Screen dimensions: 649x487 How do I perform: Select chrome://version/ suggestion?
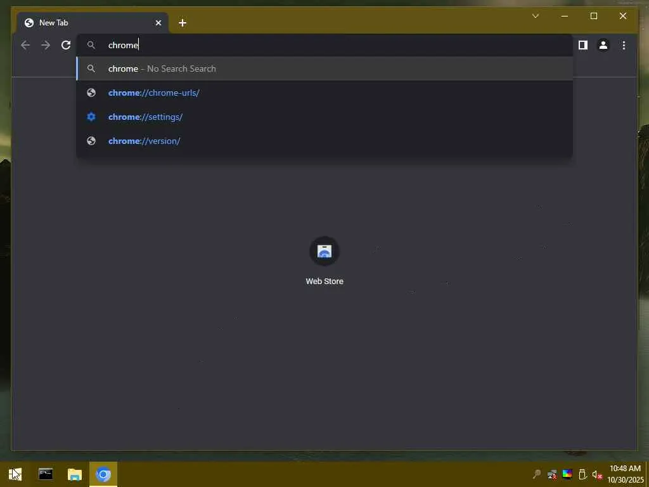324,141
